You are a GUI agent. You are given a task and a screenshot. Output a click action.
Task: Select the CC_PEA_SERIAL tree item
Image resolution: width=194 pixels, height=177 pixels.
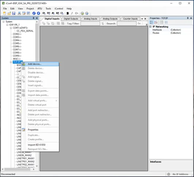25,31
